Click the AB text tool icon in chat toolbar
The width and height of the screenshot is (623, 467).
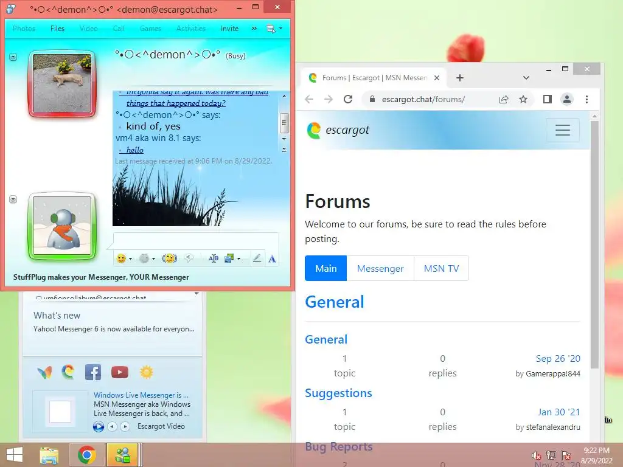click(x=214, y=258)
